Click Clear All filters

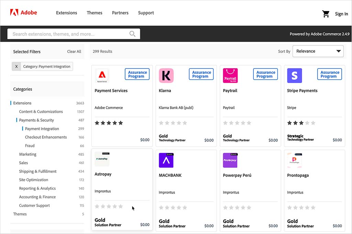pos(74,51)
